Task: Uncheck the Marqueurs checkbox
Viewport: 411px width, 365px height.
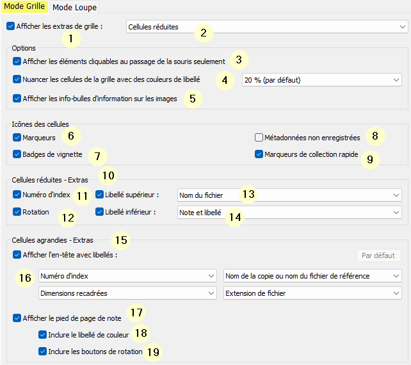Action: click(17, 137)
